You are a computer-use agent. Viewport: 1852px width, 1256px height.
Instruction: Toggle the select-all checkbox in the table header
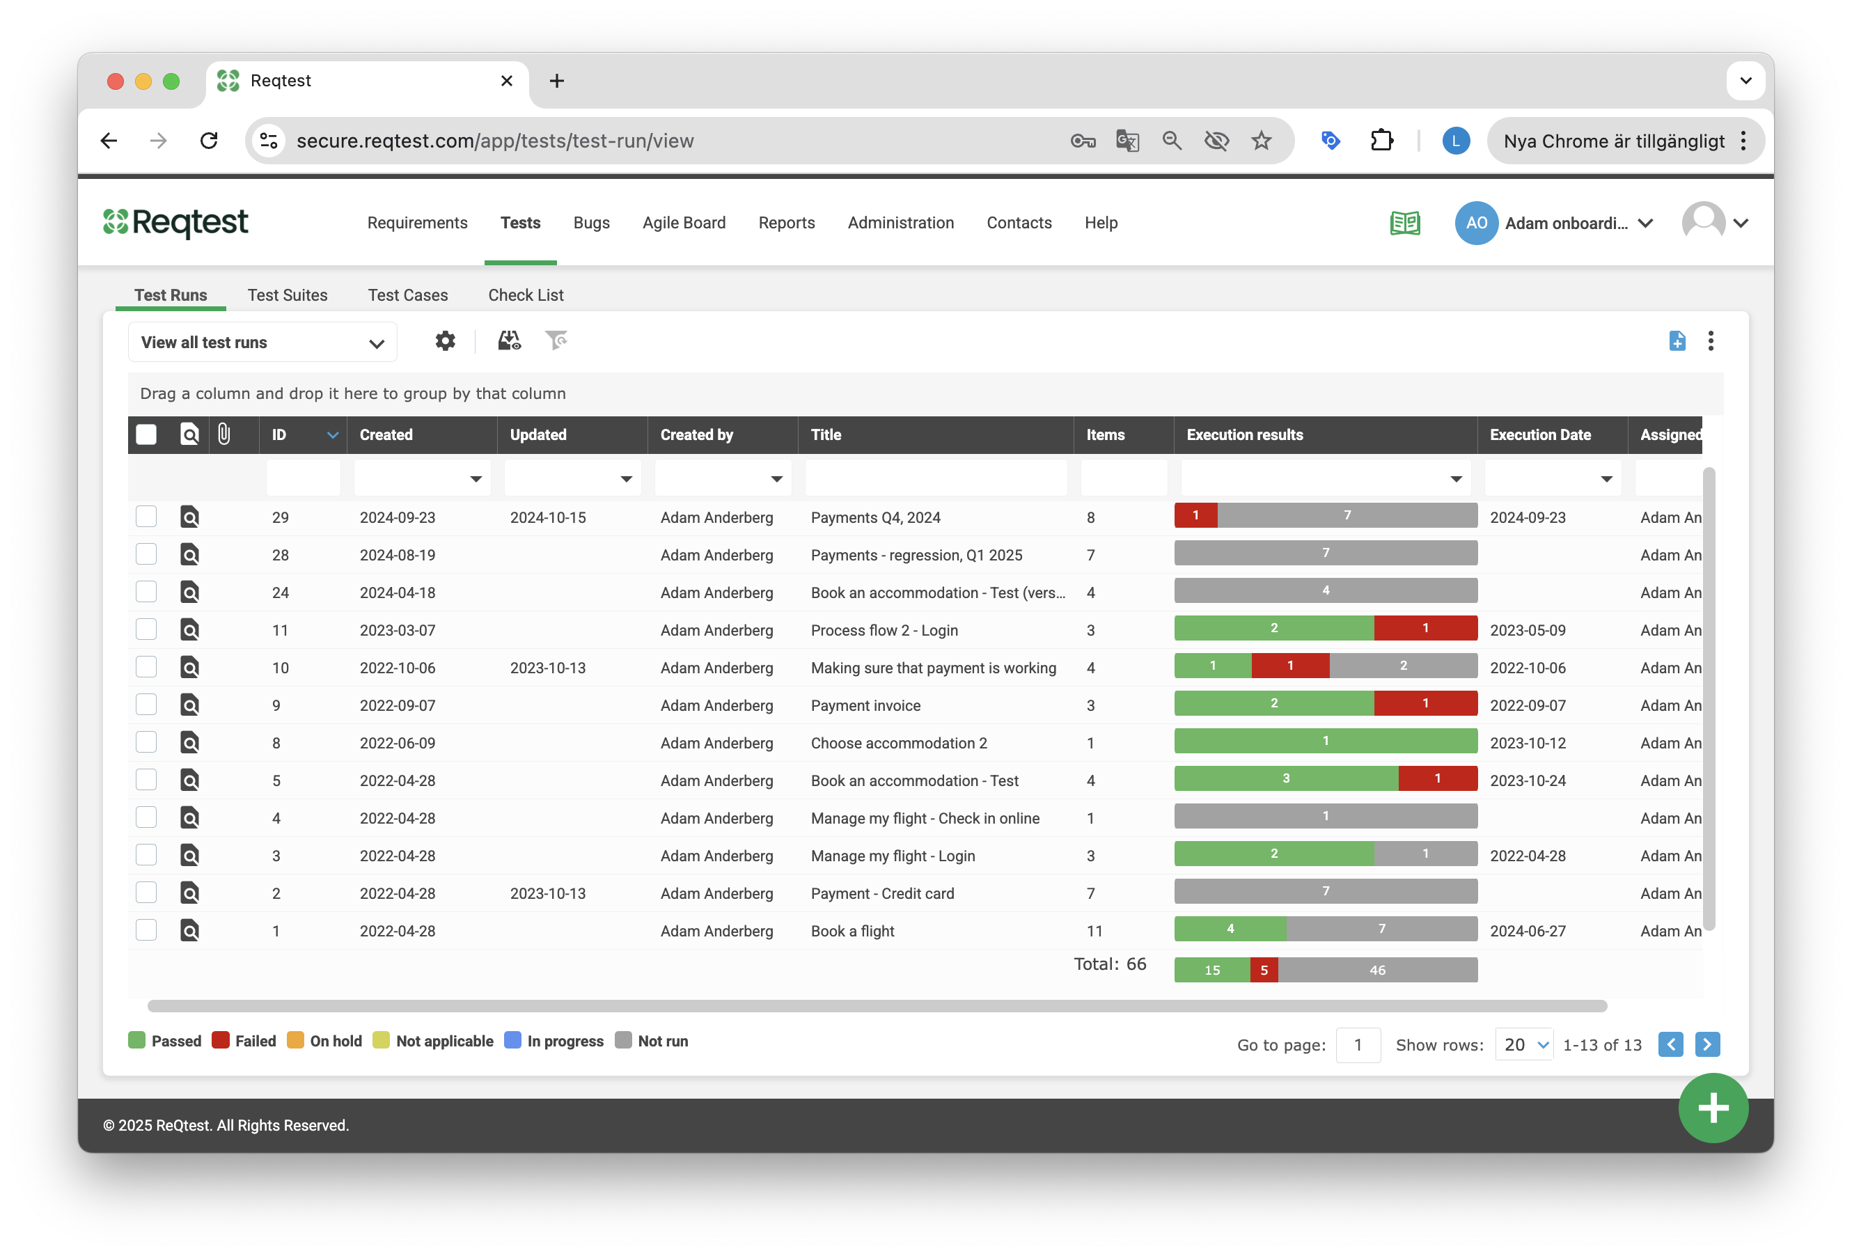tap(146, 434)
